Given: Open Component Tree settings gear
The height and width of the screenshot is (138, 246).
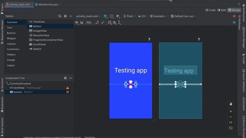Looking at the screenshot, I should (x=65, y=78).
